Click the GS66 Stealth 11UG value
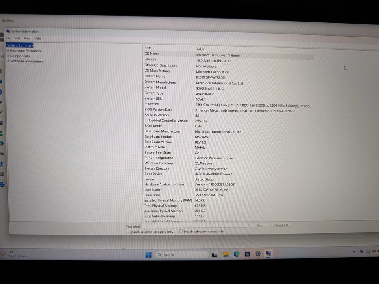This screenshot has height=284, width=379. click(210, 88)
